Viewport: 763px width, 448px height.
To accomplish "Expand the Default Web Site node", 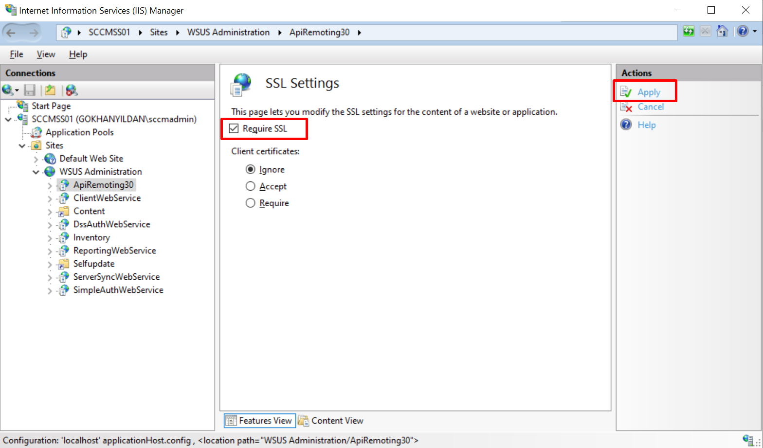I will 36,159.
